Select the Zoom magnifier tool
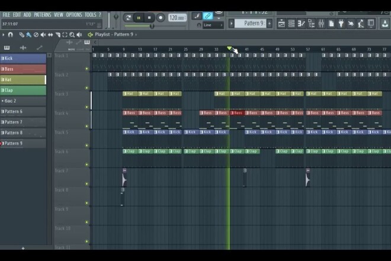Viewport: 391px width, 261px height. [x=72, y=35]
